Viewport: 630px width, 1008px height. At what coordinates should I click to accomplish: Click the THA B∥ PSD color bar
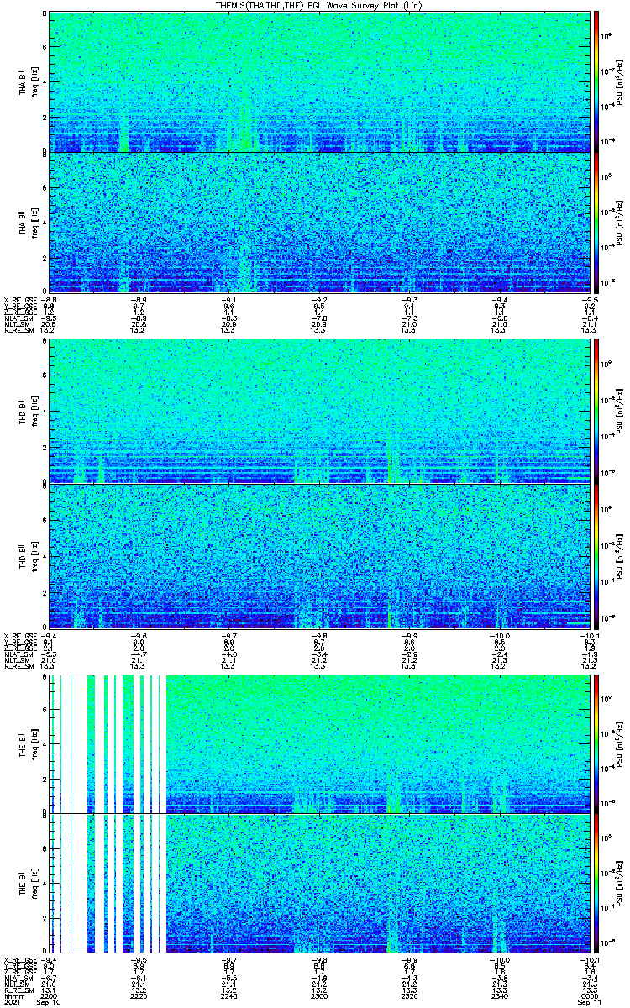(x=596, y=222)
